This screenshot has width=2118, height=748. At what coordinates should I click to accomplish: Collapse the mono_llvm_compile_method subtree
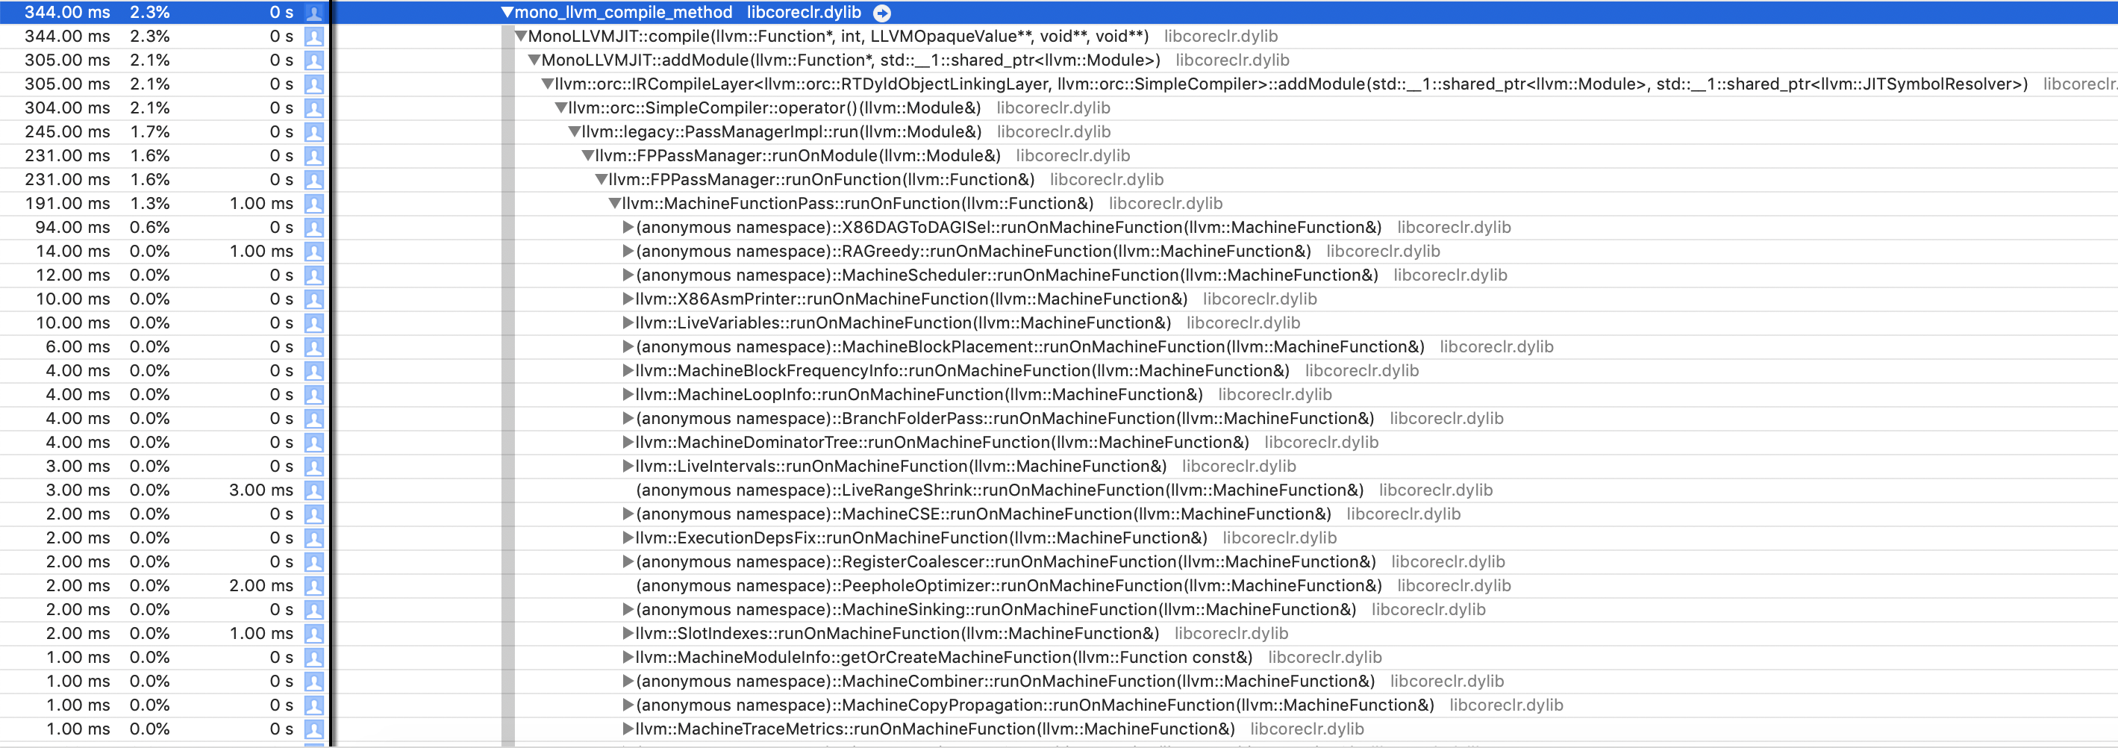pos(507,13)
